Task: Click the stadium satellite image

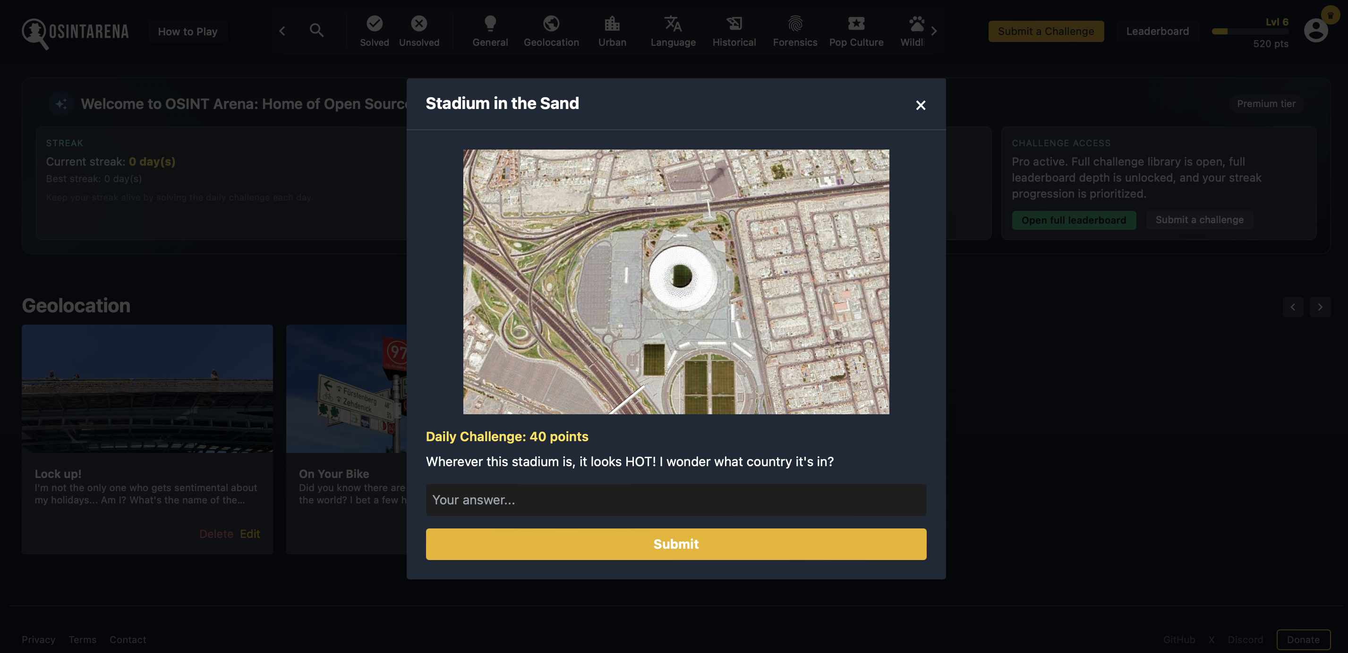Action: [675, 282]
